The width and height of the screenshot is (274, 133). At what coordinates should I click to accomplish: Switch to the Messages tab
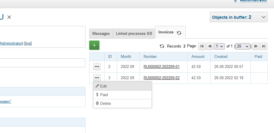coord(101,34)
